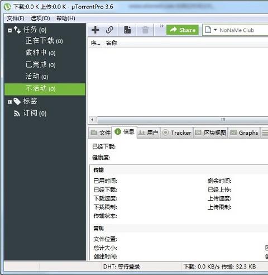The image size is (268, 275).
Task: Click the Remove Torrent trash icon
Action: [x=145, y=30]
